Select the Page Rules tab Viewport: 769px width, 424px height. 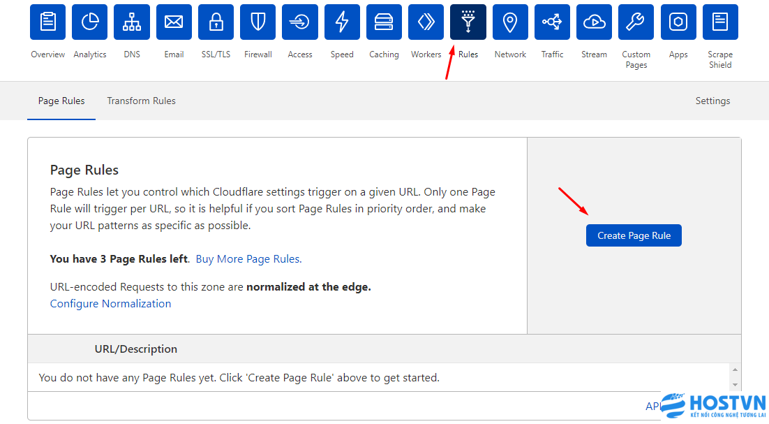[61, 101]
